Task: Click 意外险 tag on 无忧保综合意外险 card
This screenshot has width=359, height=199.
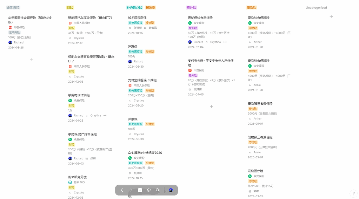Action: 193,28
